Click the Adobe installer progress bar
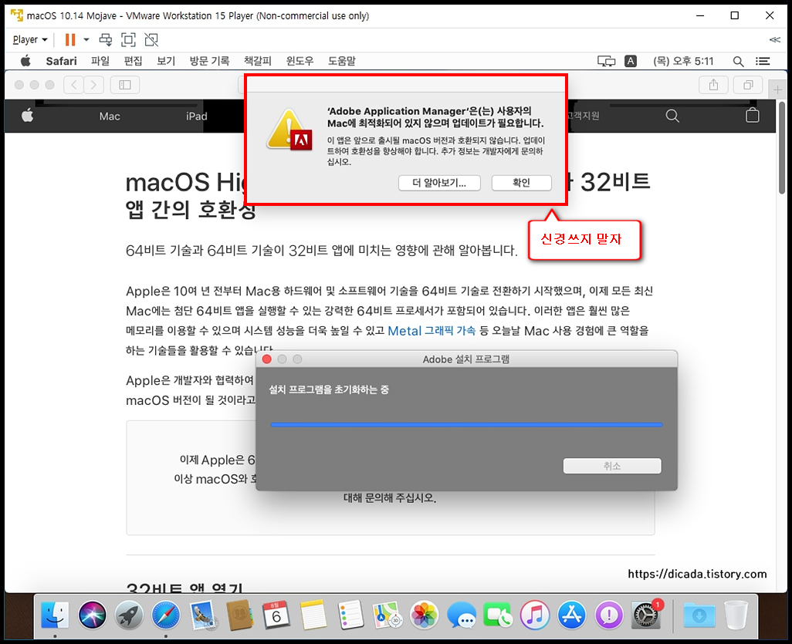This screenshot has height=644, width=792. tap(466, 425)
